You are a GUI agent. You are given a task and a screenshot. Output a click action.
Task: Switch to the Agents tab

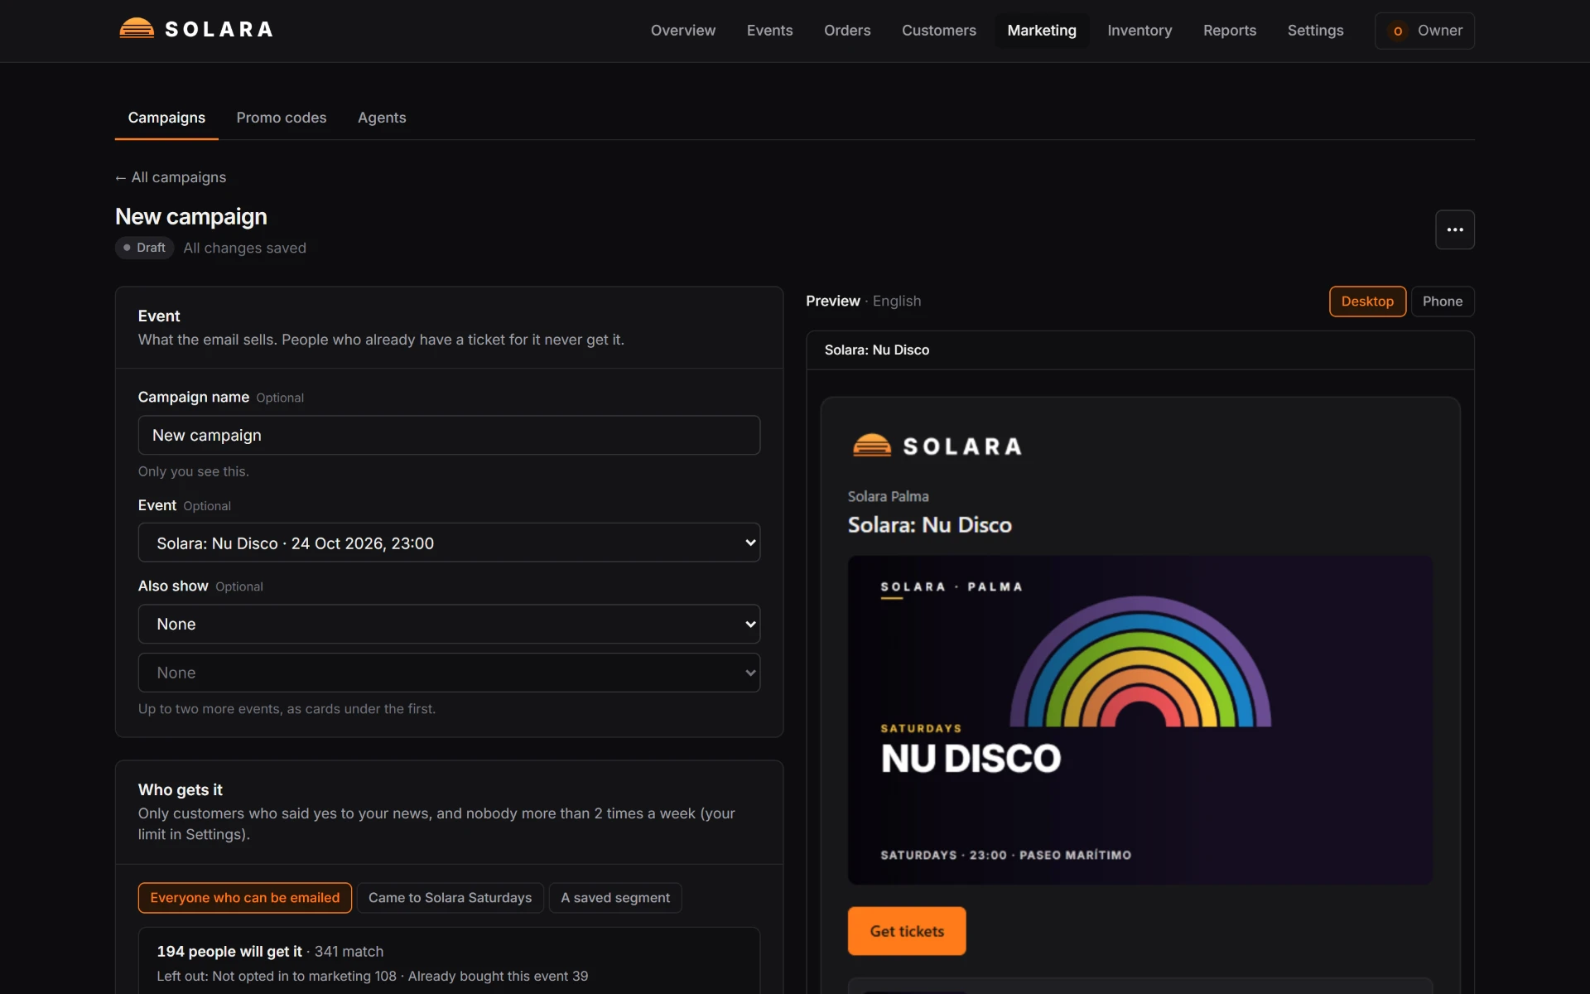382,118
